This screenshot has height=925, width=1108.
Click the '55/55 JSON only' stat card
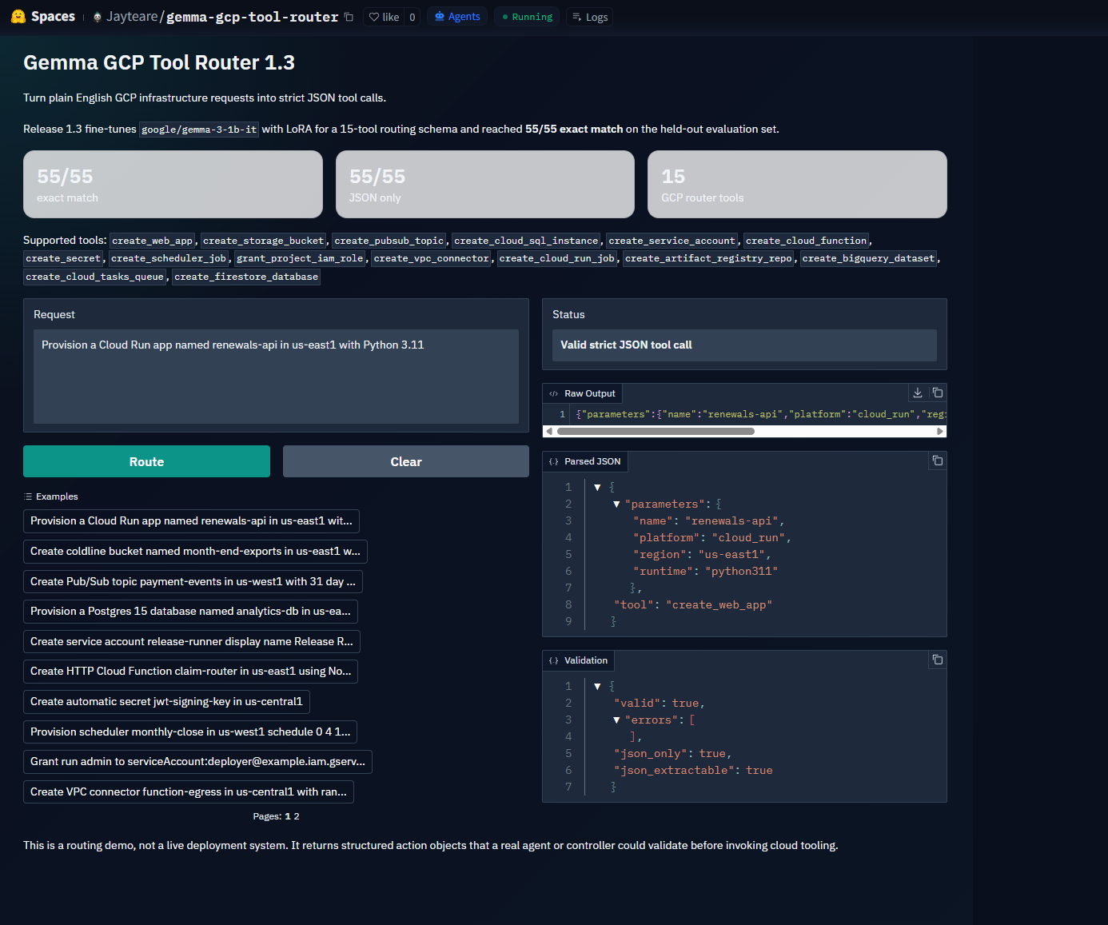pos(485,184)
